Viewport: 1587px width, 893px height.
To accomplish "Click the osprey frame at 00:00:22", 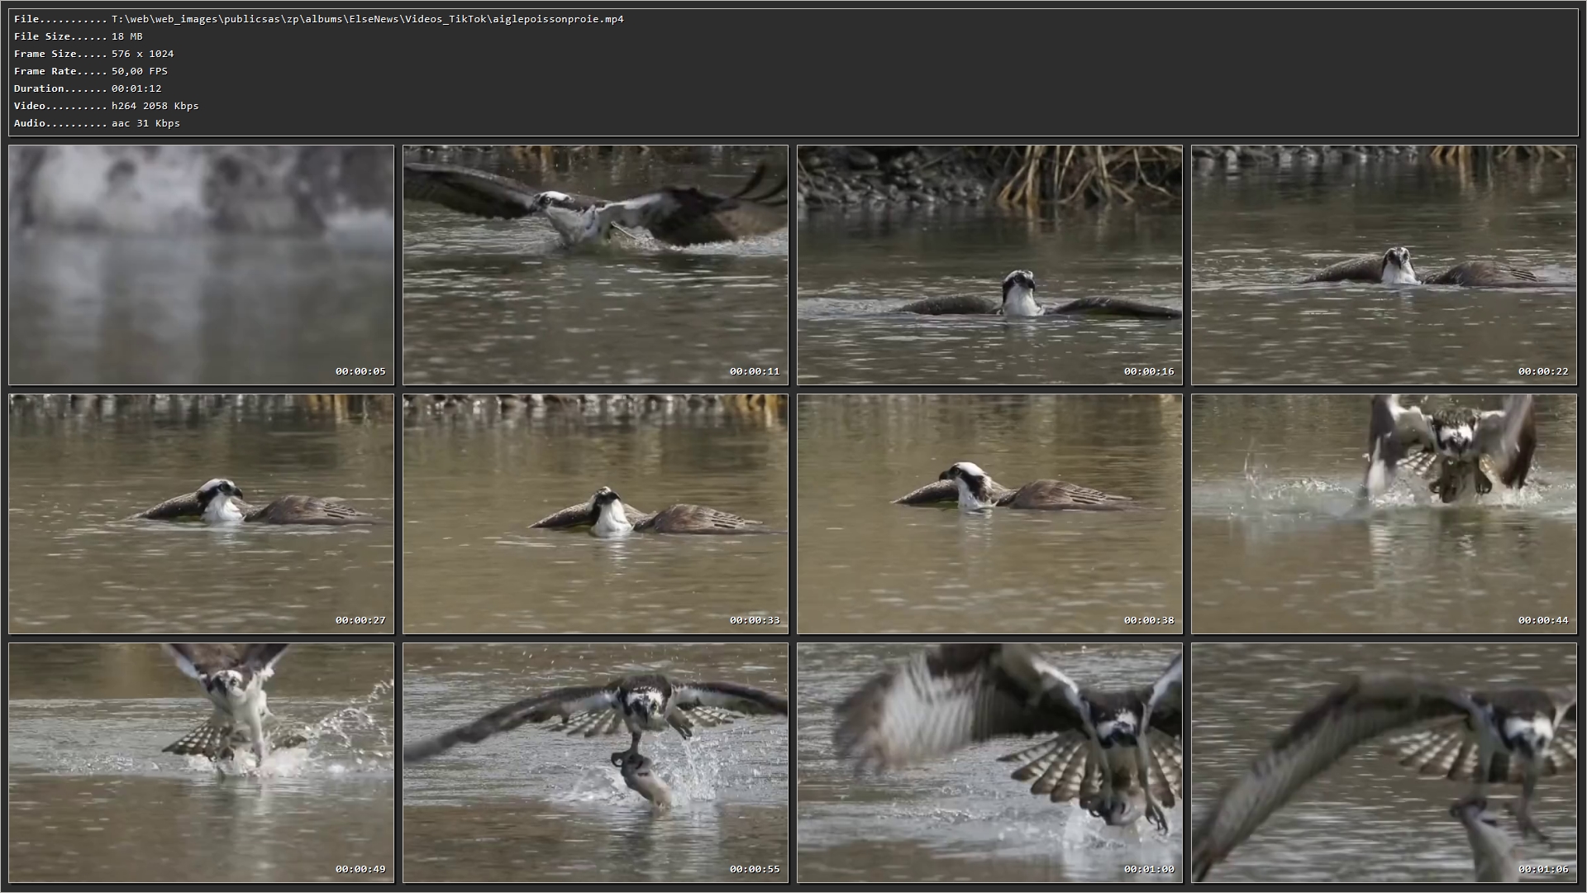I will [1384, 265].
